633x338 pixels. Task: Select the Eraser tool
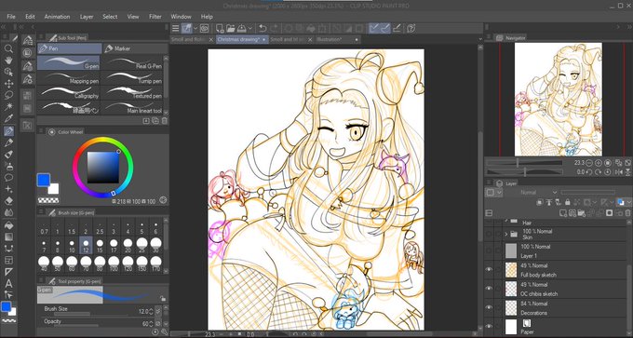pos(8,200)
